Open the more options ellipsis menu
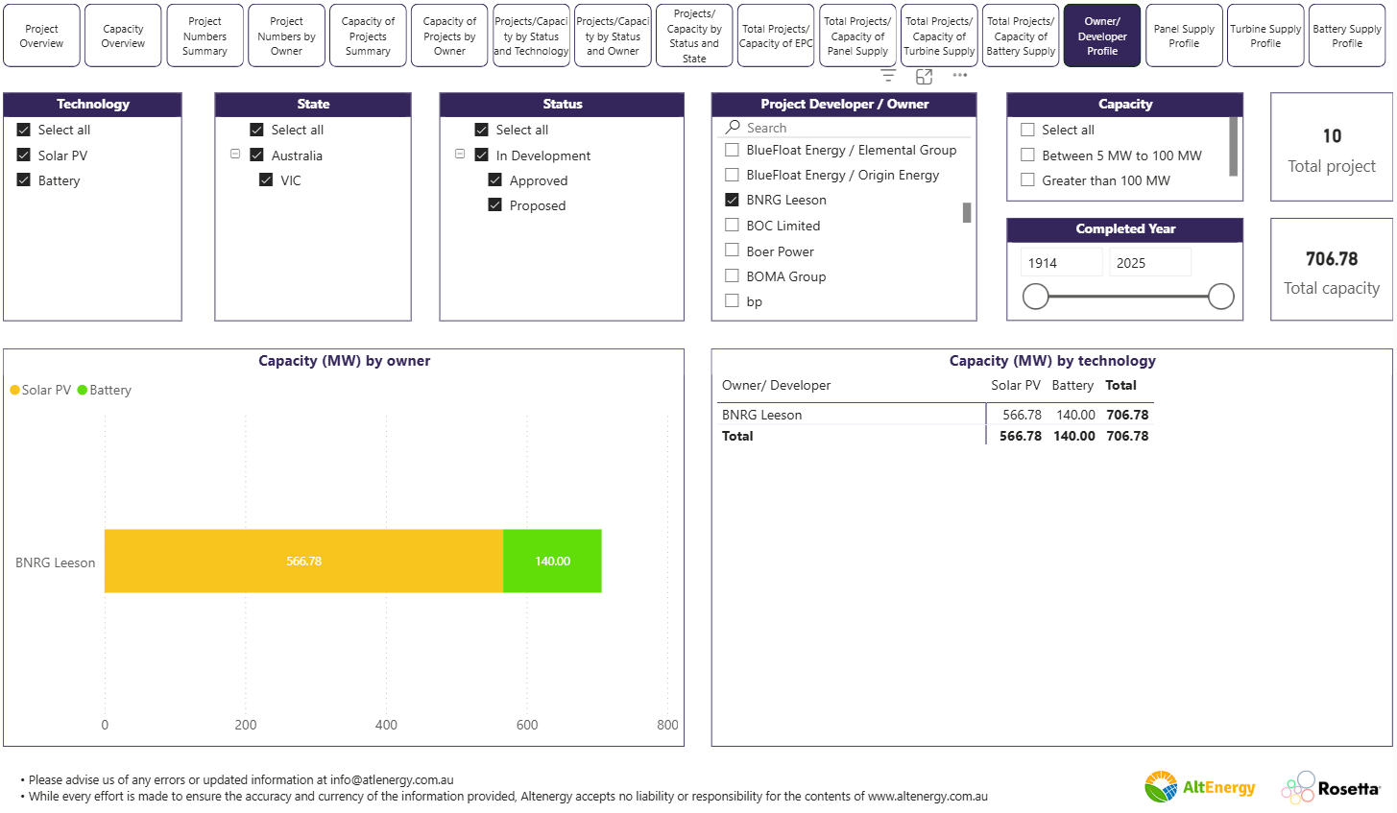Screen dimensions: 1397x813 click(959, 75)
